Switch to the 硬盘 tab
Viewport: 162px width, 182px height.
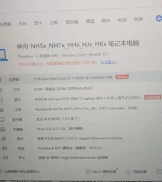pyautogui.click(x=90, y=21)
